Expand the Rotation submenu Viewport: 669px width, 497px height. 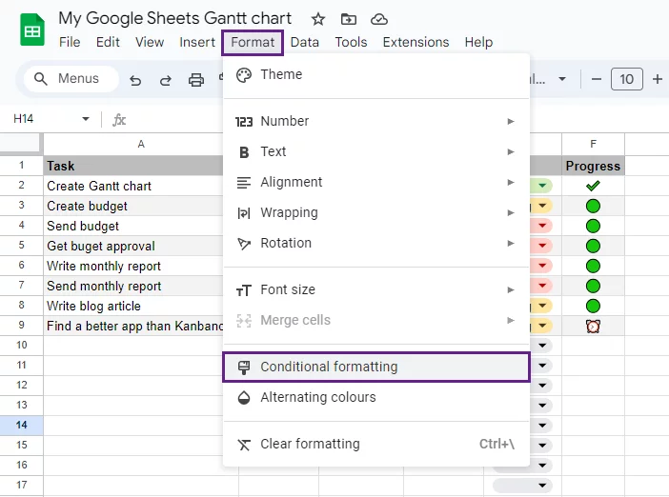[x=376, y=244]
